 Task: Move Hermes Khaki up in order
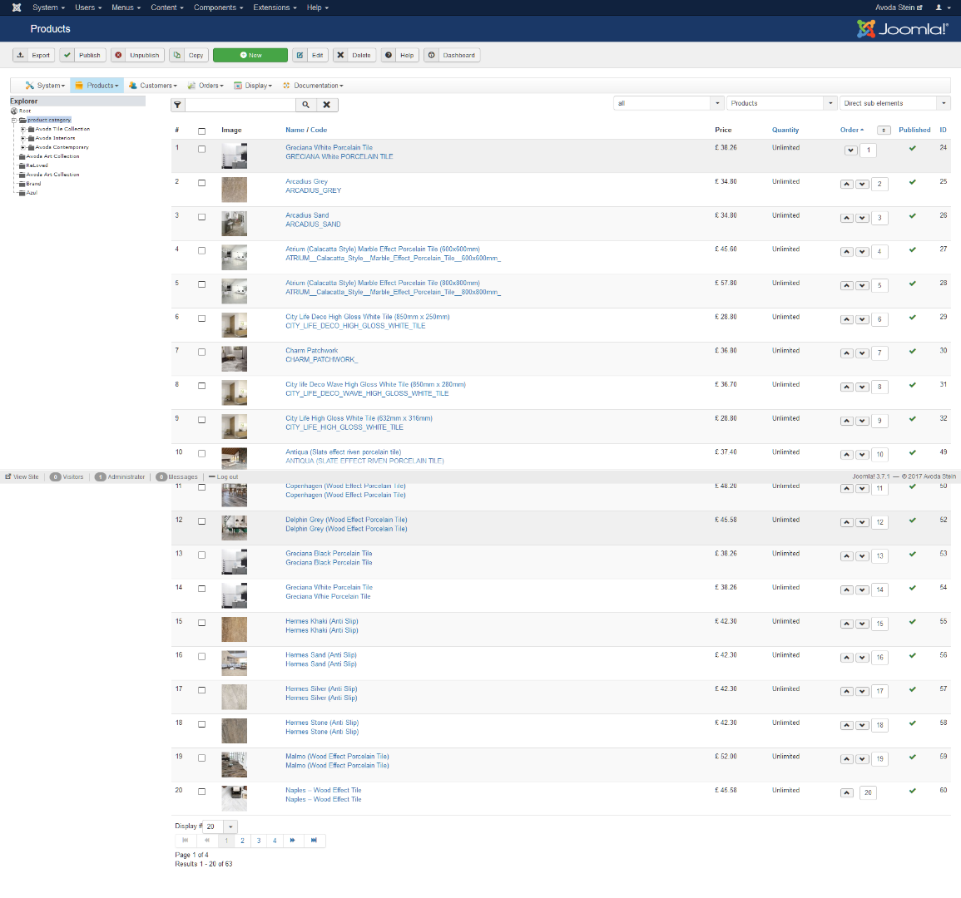point(846,624)
